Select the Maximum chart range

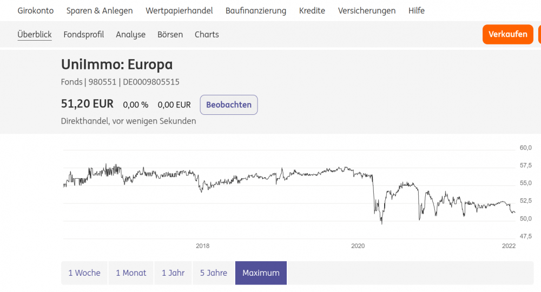point(261,273)
